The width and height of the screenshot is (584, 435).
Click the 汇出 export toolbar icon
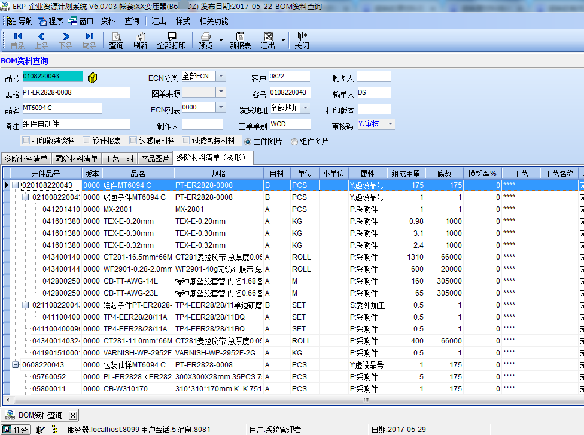tap(268, 41)
